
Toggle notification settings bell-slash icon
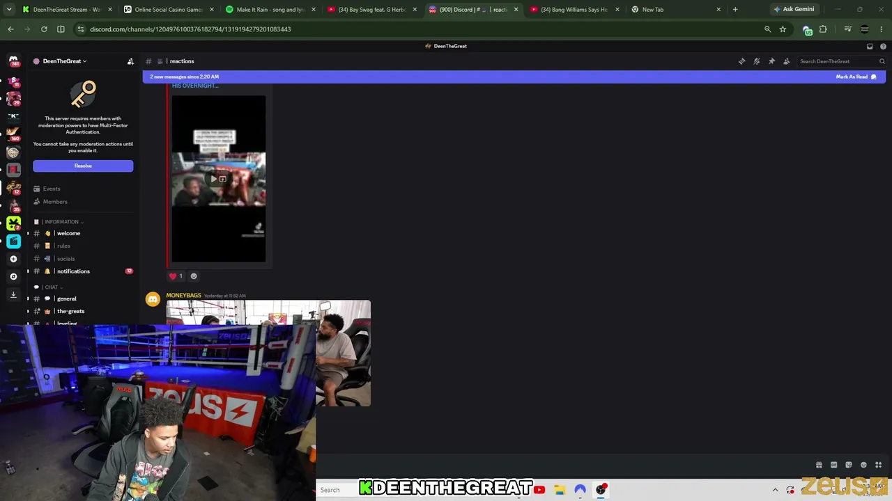pos(757,61)
